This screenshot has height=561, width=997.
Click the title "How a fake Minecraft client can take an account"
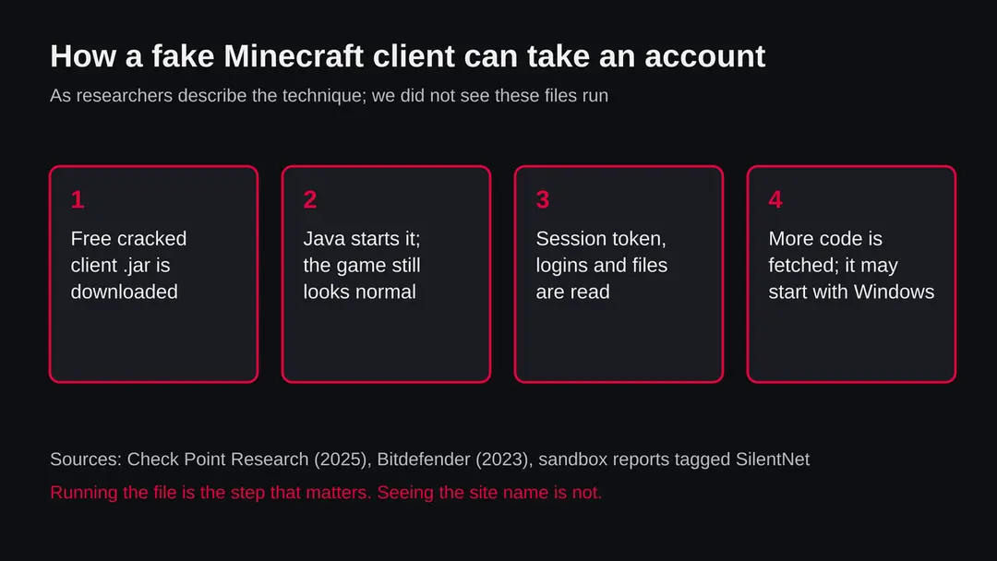[x=408, y=56]
